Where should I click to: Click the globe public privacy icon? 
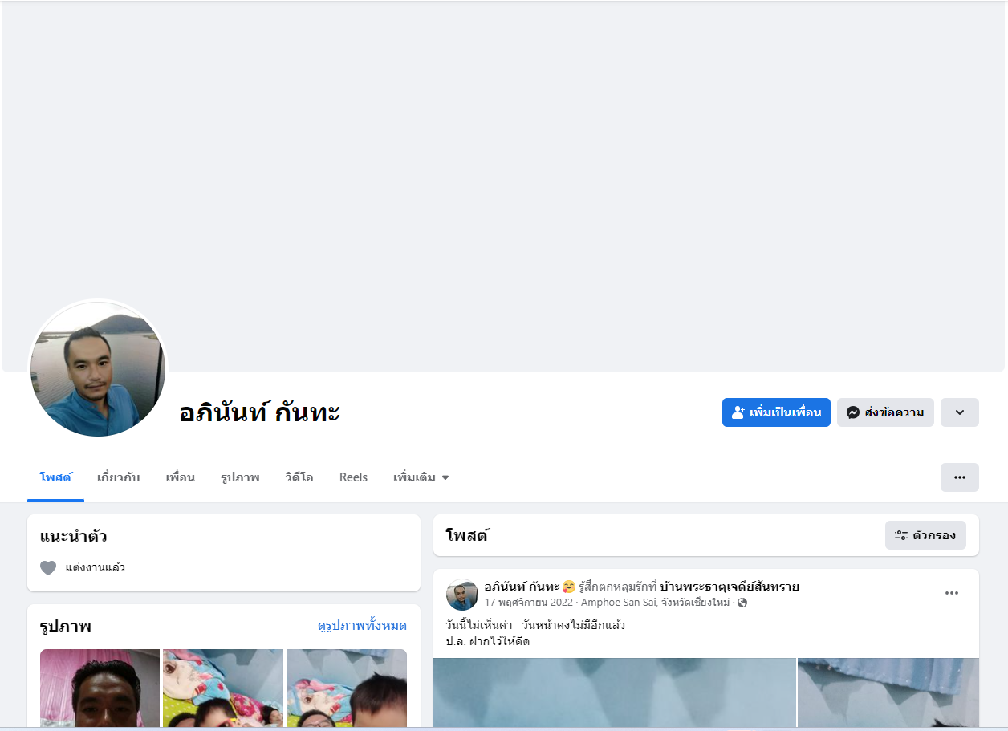[742, 603]
